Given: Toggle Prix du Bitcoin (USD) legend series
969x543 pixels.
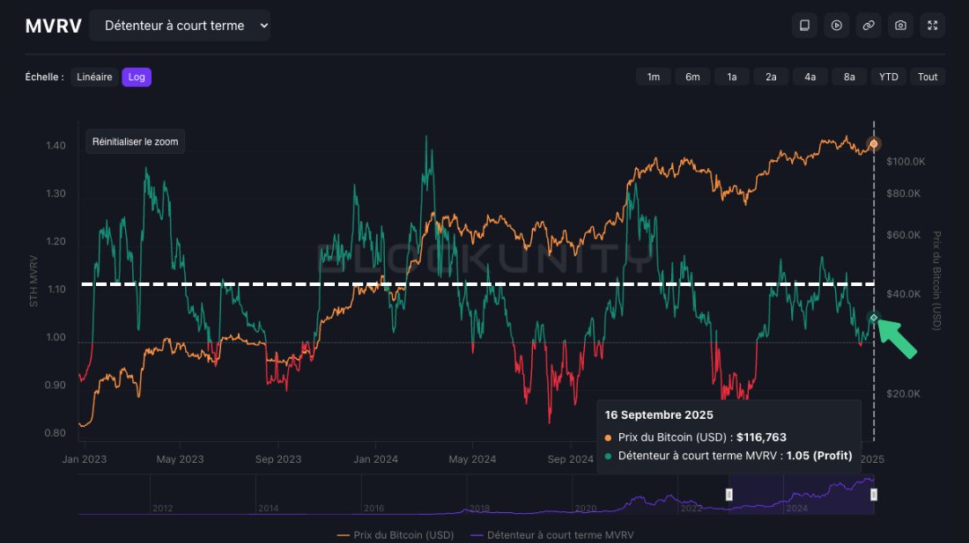Looking at the screenshot, I should coord(396,535).
